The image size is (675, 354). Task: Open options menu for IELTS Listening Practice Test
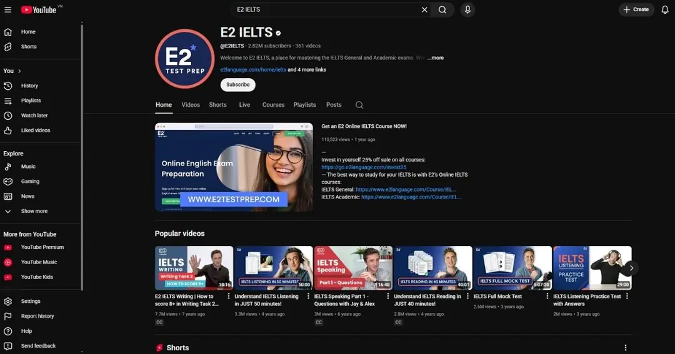click(x=627, y=297)
